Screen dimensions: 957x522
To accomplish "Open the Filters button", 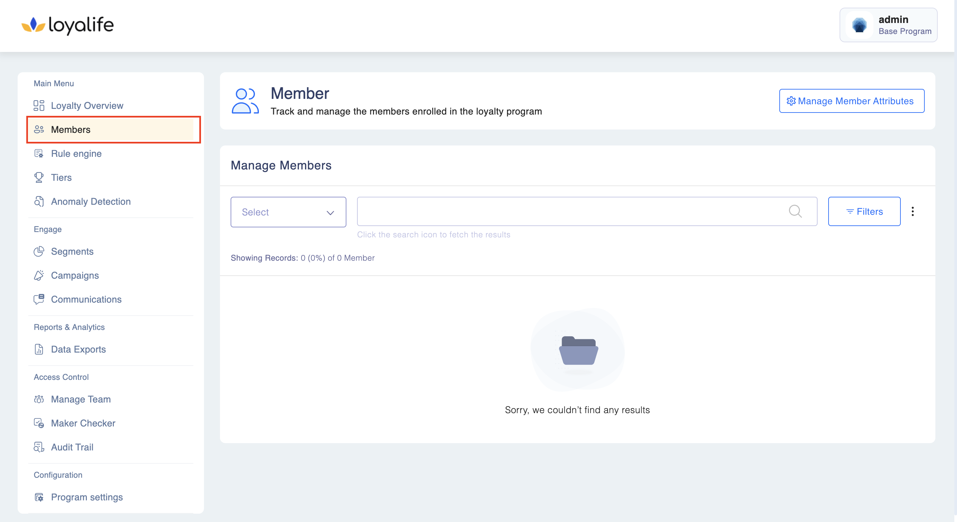I will pos(864,211).
